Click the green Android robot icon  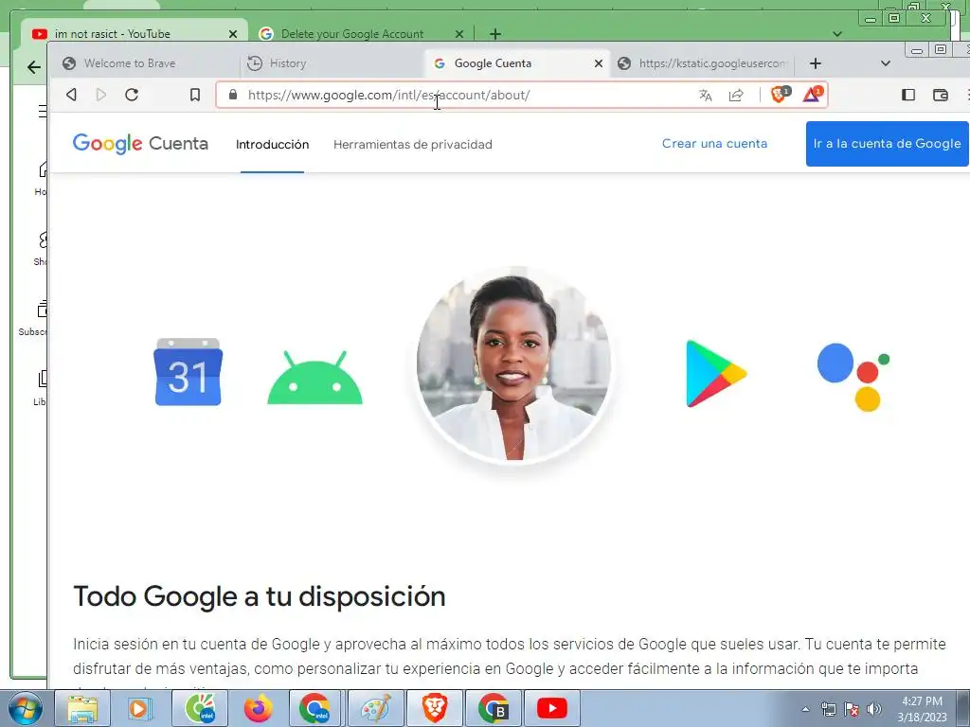[x=314, y=378]
